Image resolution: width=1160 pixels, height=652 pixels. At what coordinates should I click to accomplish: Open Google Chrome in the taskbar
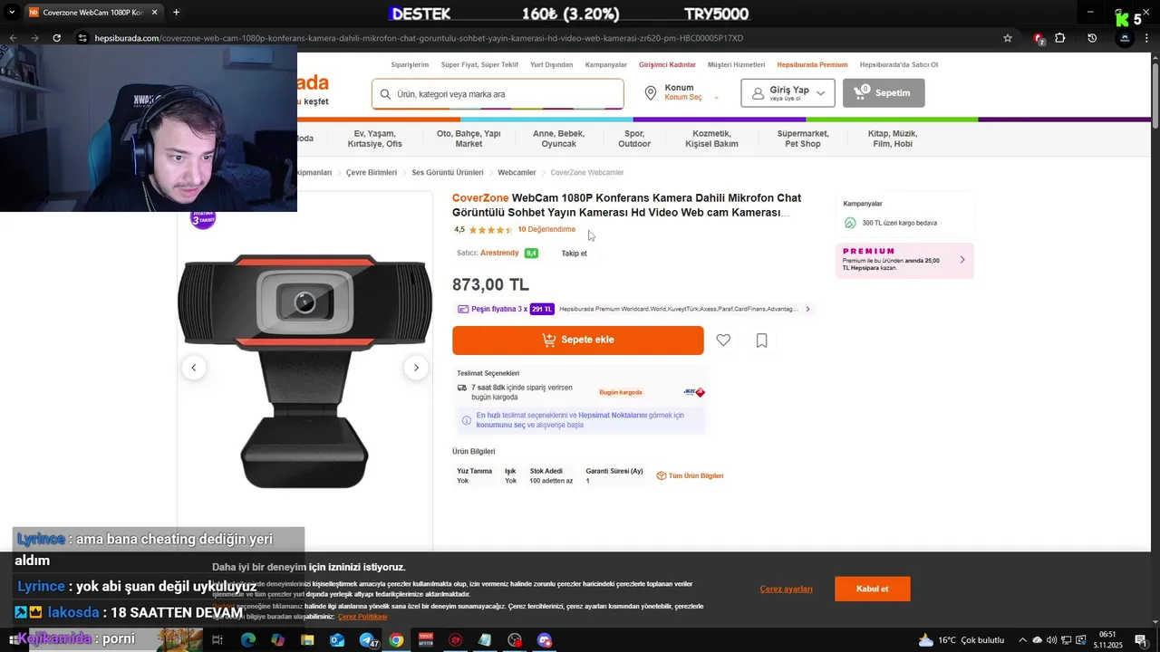[396, 640]
